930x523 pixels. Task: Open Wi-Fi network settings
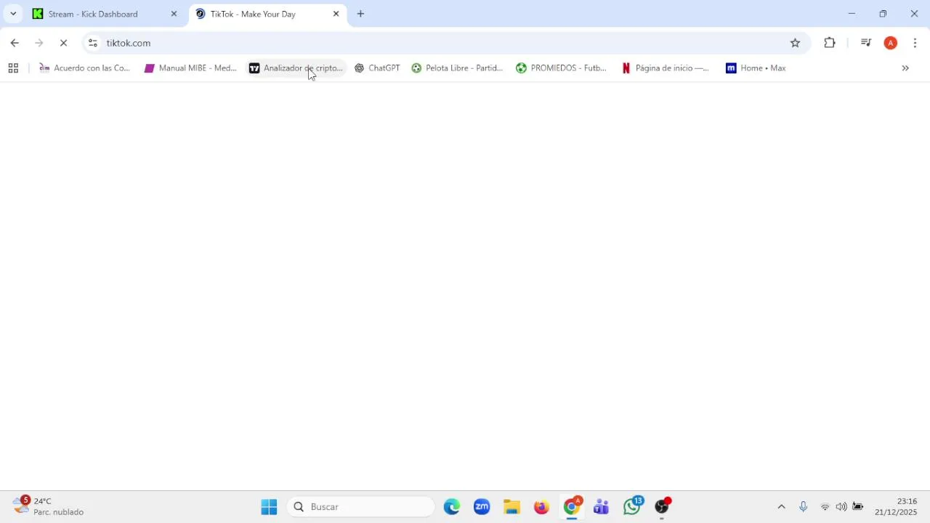click(825, 507)
